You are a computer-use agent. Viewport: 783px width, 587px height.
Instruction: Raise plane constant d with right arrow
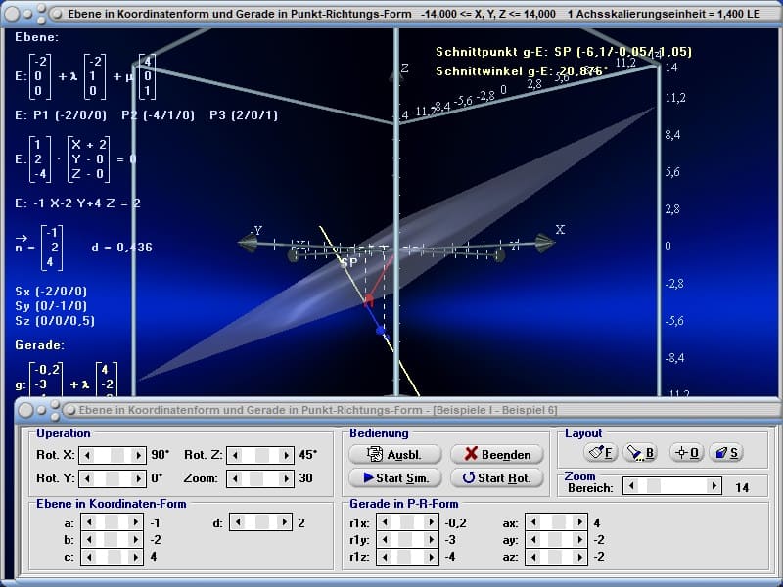click(284, 522)
